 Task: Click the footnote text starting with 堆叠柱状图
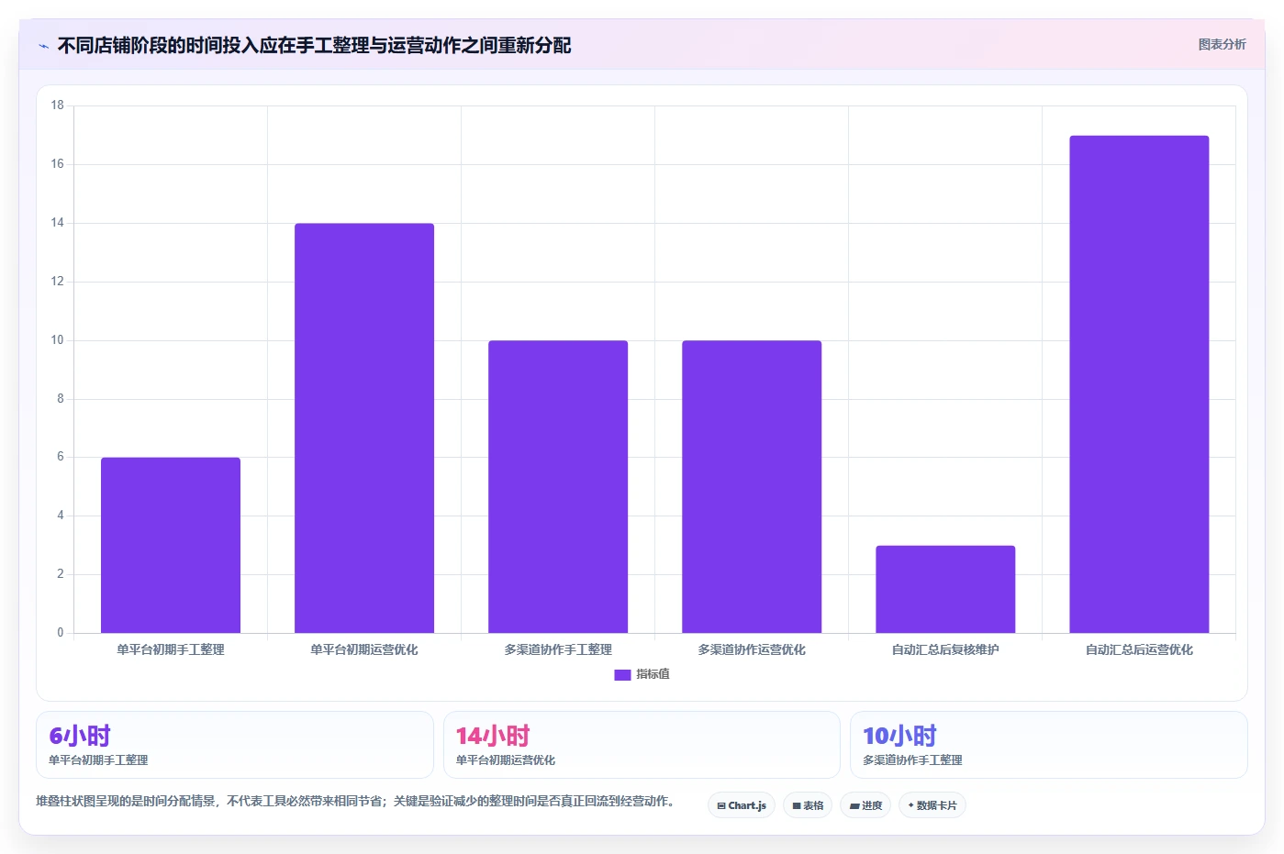[x=358, y=801]
